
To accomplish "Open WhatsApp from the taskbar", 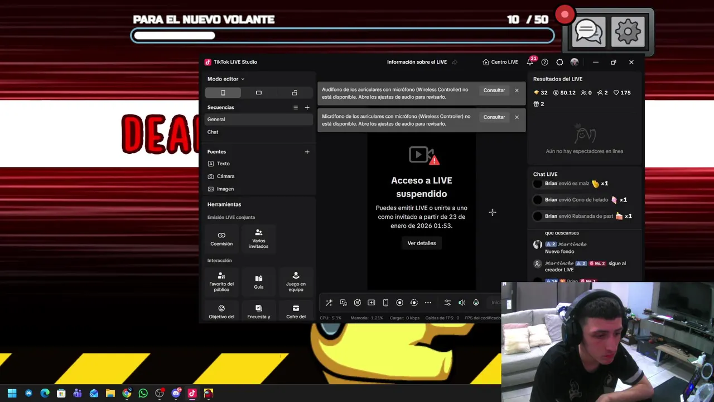I will [143, 393].
